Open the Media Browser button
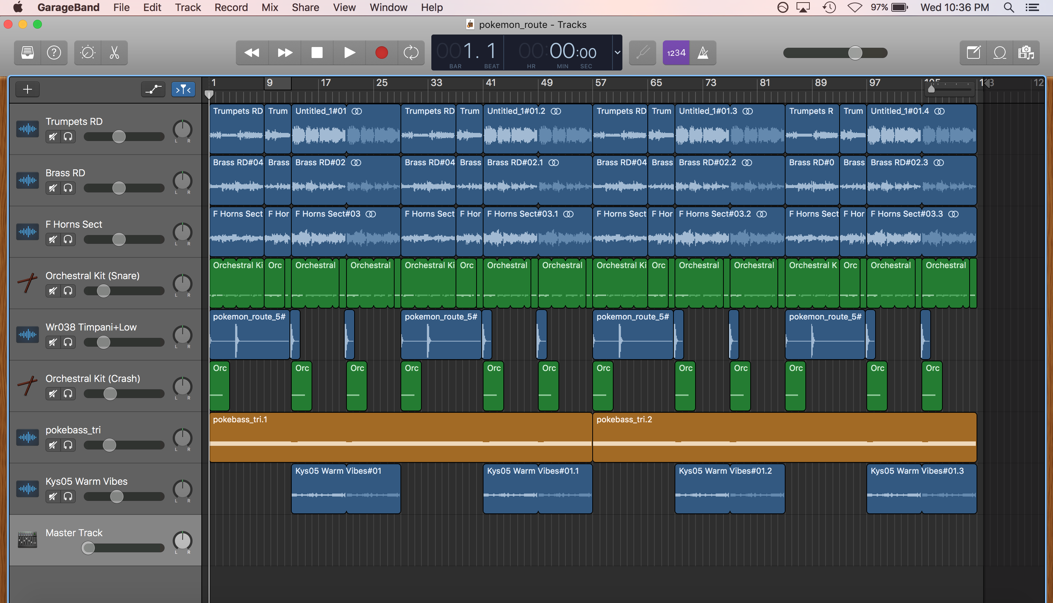Screen dimensions: 1053x603 click(1026, 53)
